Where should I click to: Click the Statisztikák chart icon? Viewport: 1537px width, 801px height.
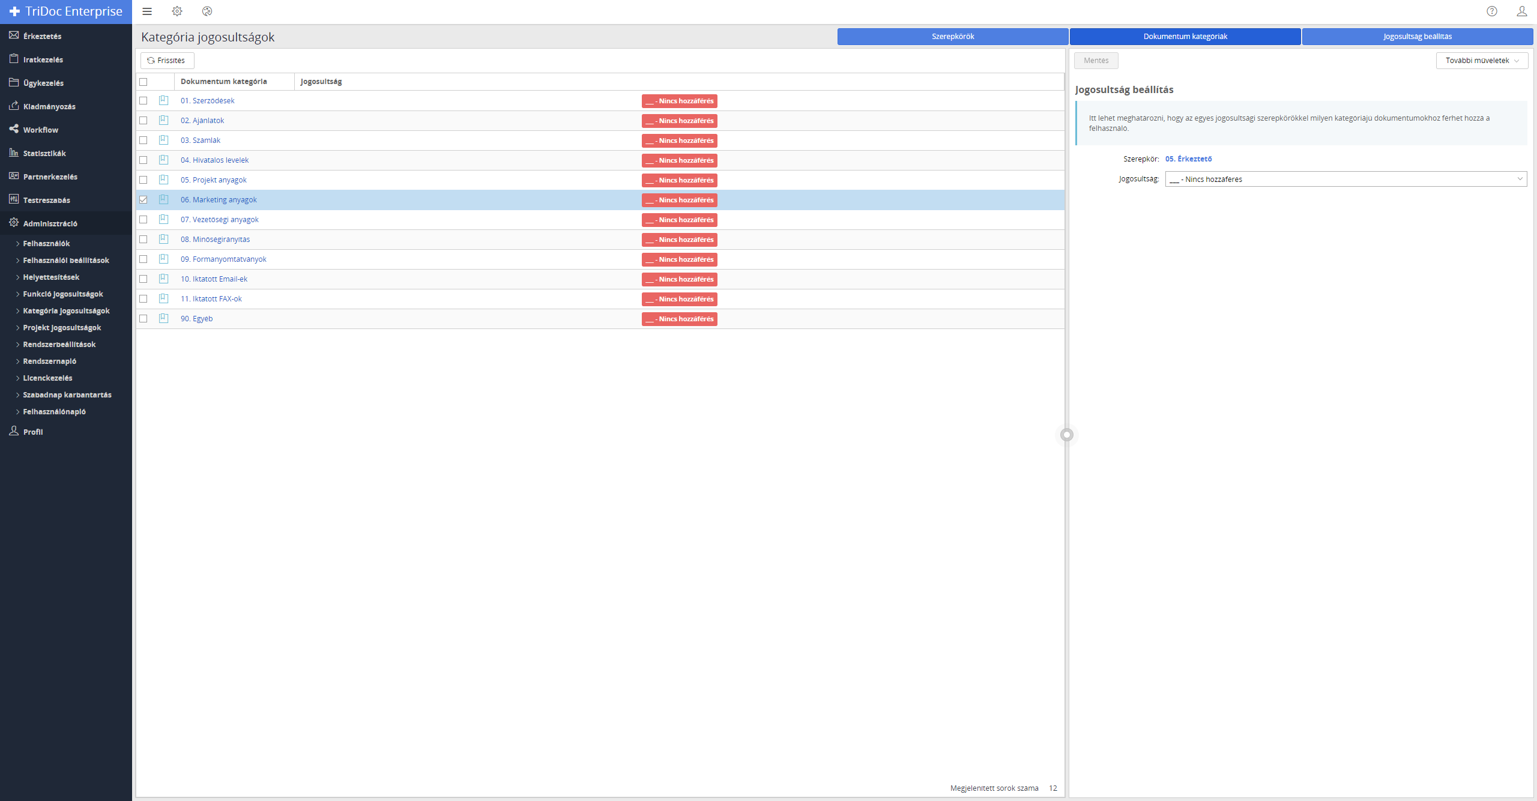pyautogui.click(x=14, y=153)
